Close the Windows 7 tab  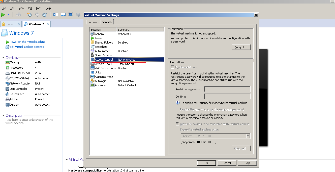(x=48, y=24)
